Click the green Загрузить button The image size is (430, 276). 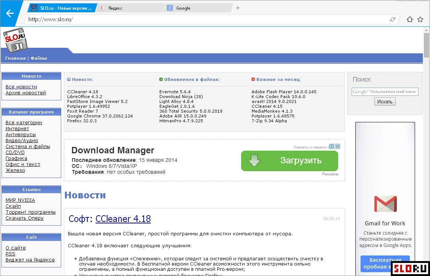pyautogui.click(x=290, y=161)
